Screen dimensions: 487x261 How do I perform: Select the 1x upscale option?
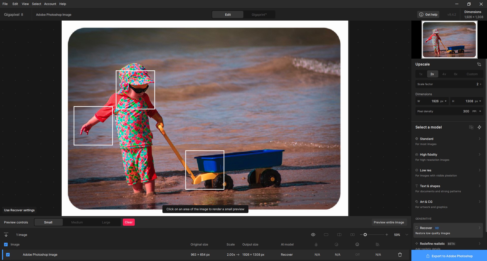point(421,74)
